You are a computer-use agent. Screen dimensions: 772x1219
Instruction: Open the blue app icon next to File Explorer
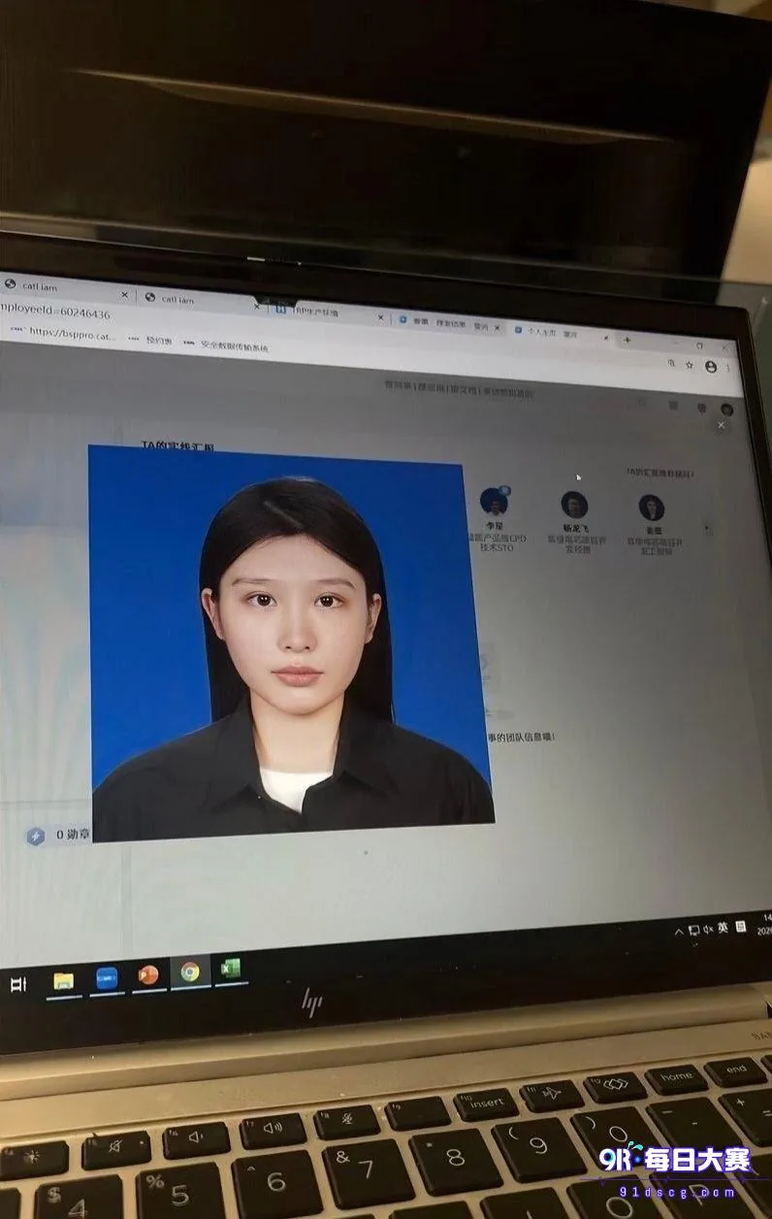[107, 978]
